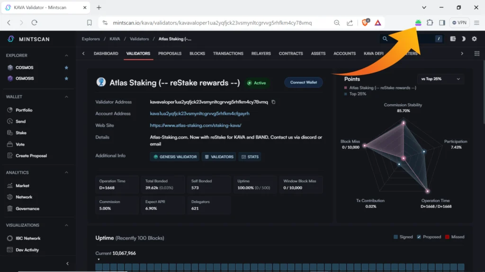Open the atlas-staking.com website link
Image resolution: width=485 pixels, height=272 pixels.
tap(195, 126)
